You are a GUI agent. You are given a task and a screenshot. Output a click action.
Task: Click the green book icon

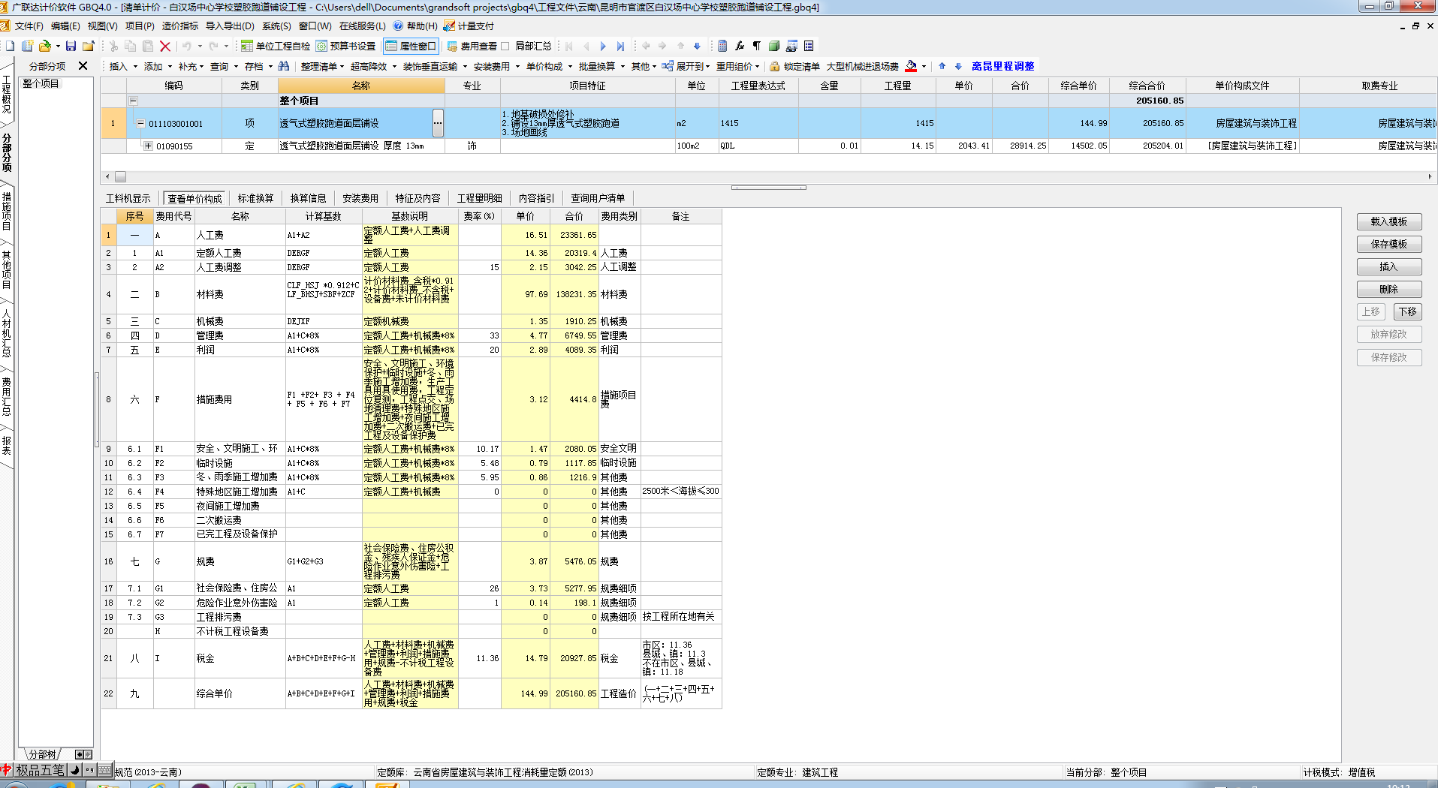(774, 47)
